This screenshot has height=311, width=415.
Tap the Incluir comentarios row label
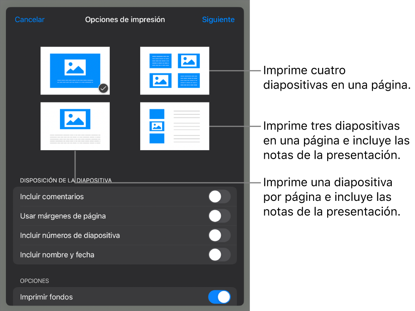(x=52, y=197)
